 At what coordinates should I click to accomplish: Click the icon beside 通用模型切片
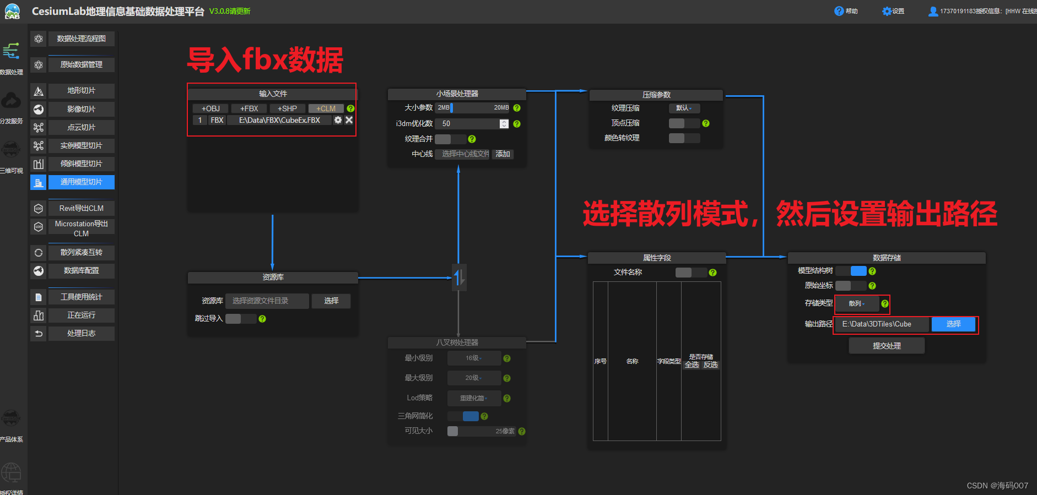[39, 182]
